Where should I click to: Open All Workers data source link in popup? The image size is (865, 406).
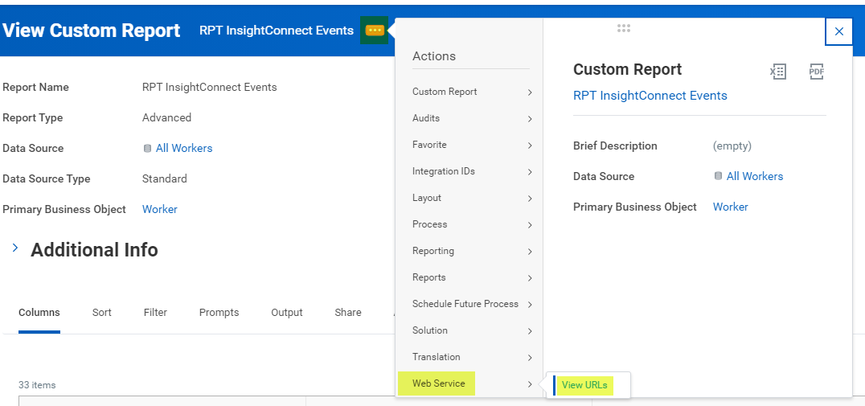coord(754,176)
